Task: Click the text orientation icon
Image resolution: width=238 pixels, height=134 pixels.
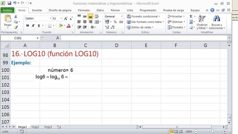Action: point(93,27)
